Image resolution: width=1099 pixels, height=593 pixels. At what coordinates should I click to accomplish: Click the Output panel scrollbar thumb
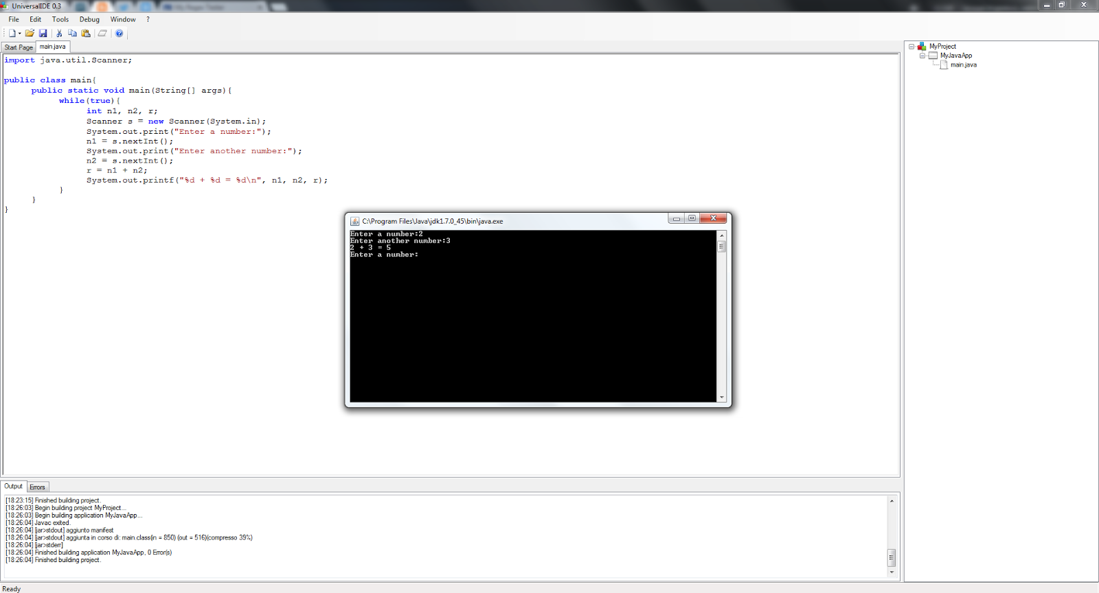click(x=892, y=557)
